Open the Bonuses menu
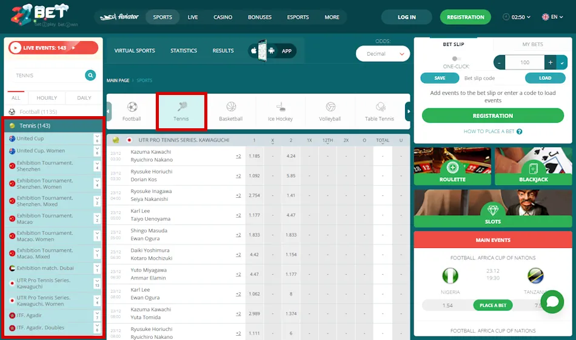Image resolution: width=576 pixels, height=340 pixels. point(260,17)
